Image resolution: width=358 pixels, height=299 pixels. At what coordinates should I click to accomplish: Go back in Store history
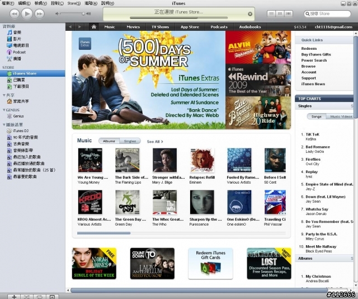click(x=70, y=27)
